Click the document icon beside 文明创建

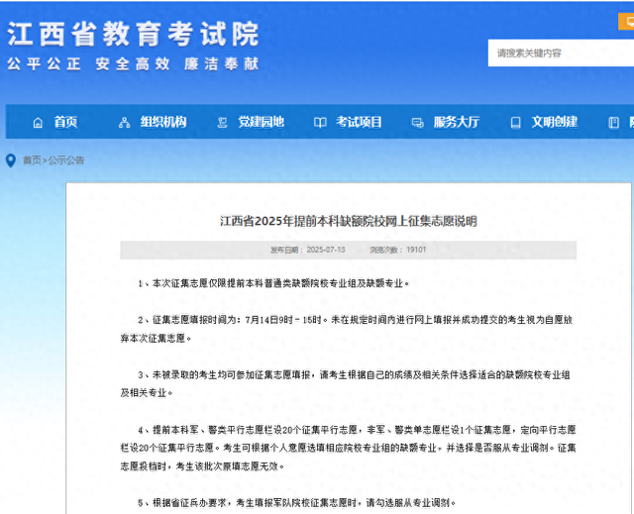pos(515,123)
